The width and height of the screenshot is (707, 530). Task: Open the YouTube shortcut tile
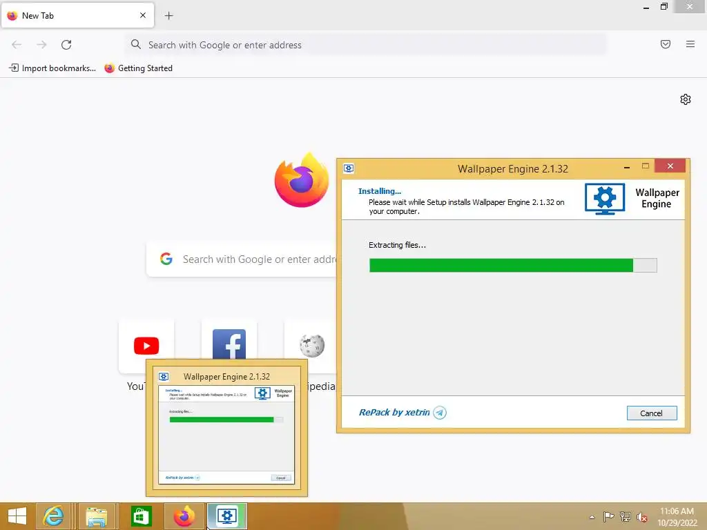[146, 346]
